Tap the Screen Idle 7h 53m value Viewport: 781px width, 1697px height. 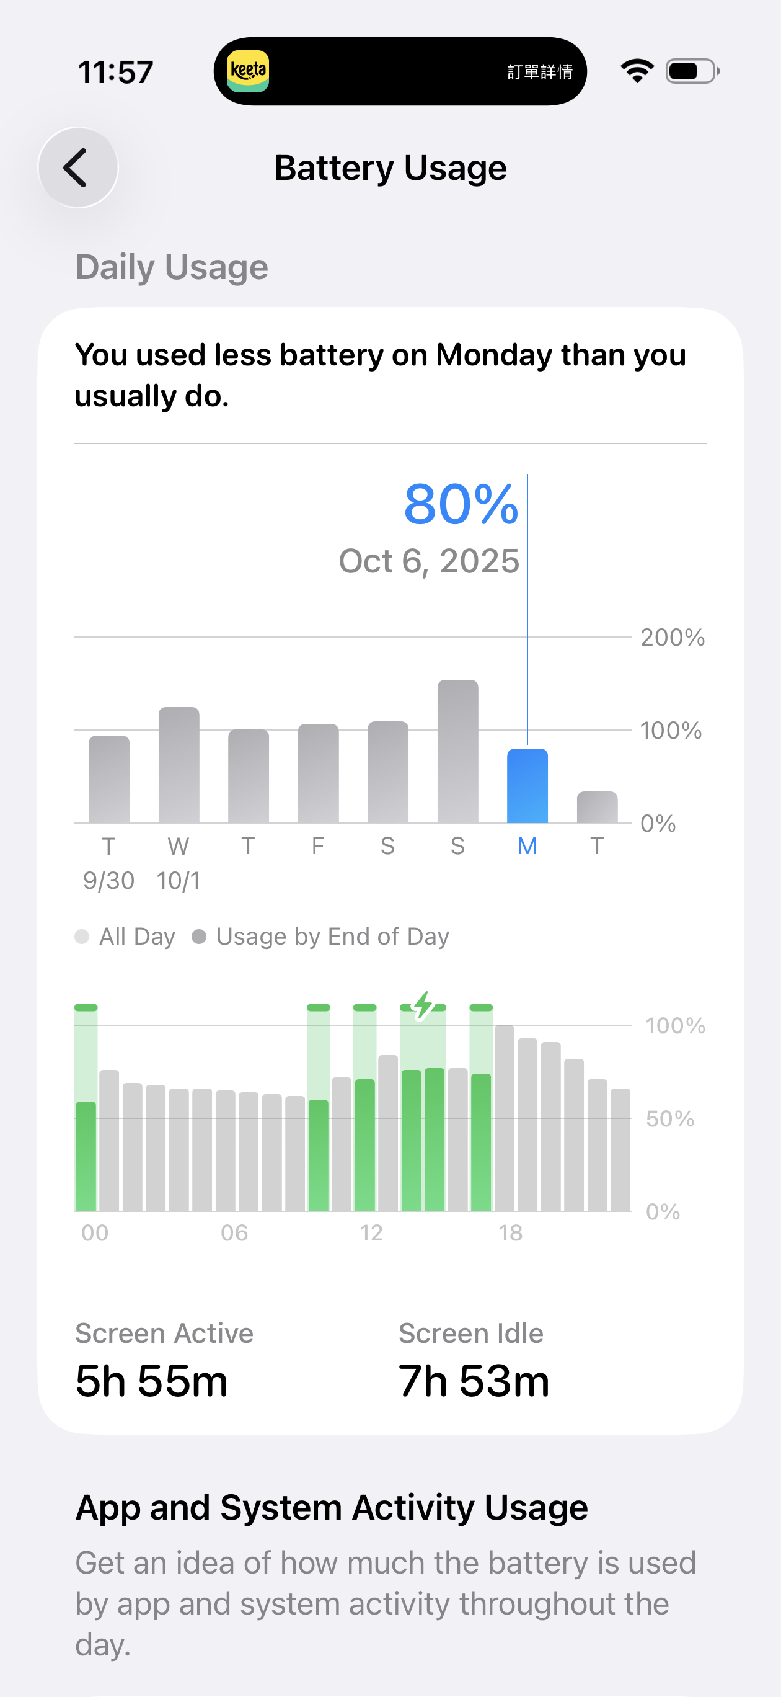(x=474, y=1380)
